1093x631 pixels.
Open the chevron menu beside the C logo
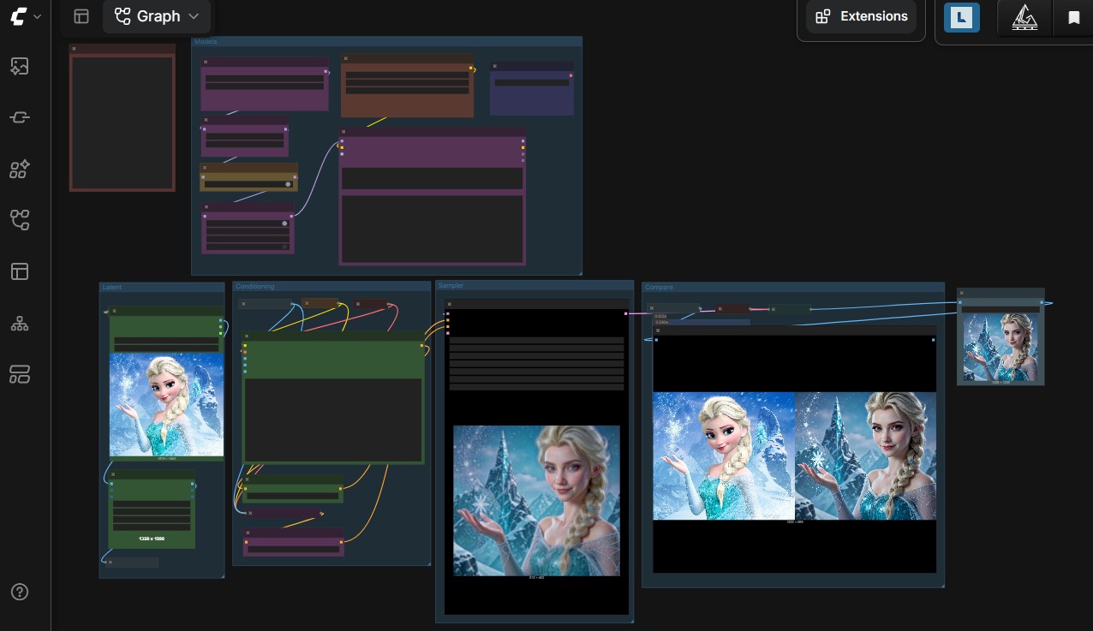click(x=37, y=16)
